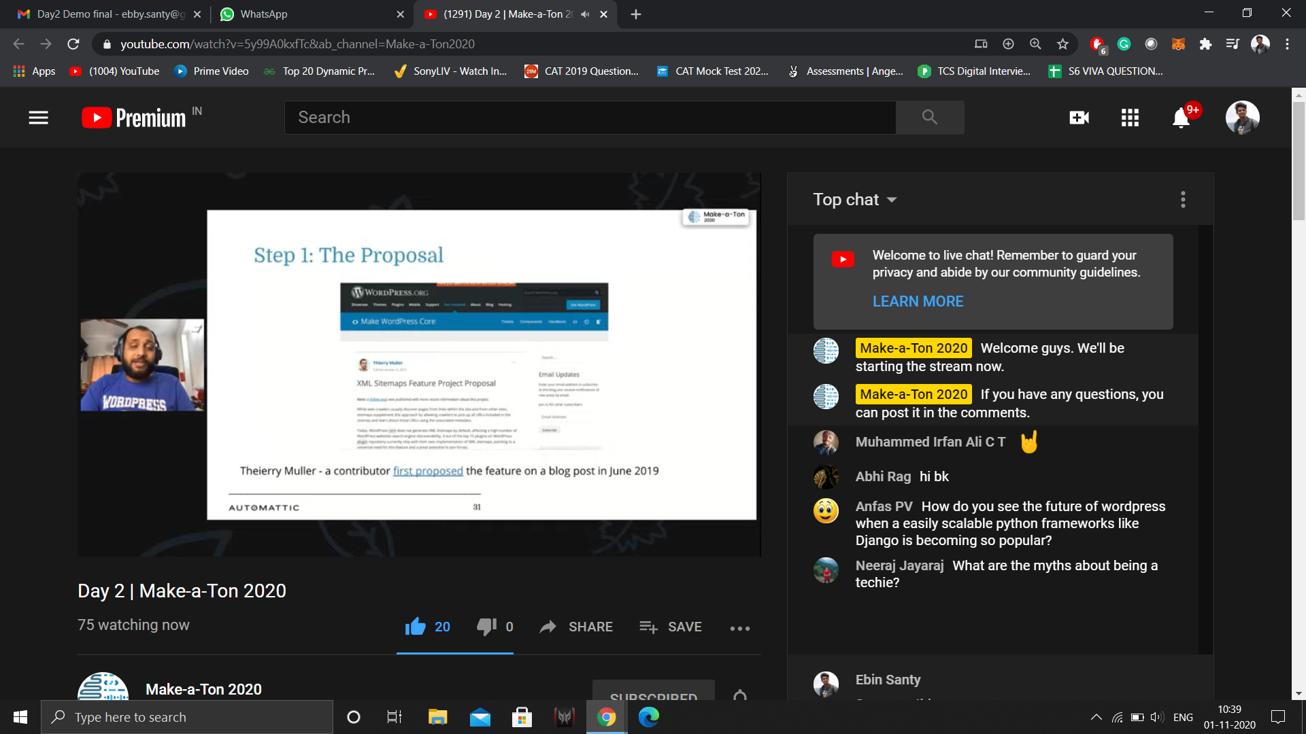Expand the Top chat mode dropdown
1306x734 pixels.
855,199
